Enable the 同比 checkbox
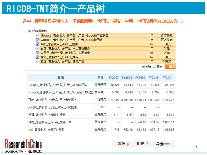 tap(154, 67)
